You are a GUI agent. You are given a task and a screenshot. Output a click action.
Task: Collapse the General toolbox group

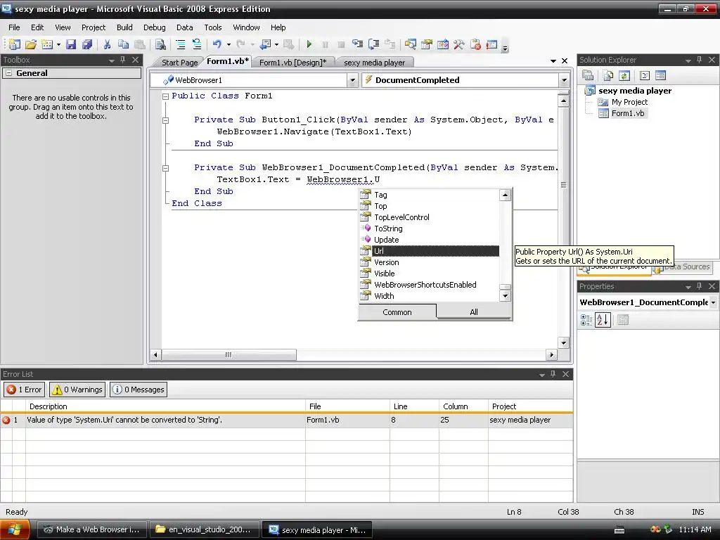8,73
